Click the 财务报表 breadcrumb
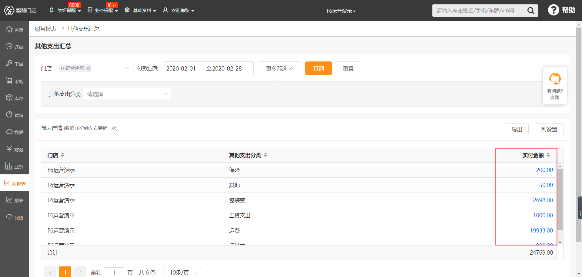Image resolution: width=582 pixels, height=277 pixels. click(x=45, y=29)
